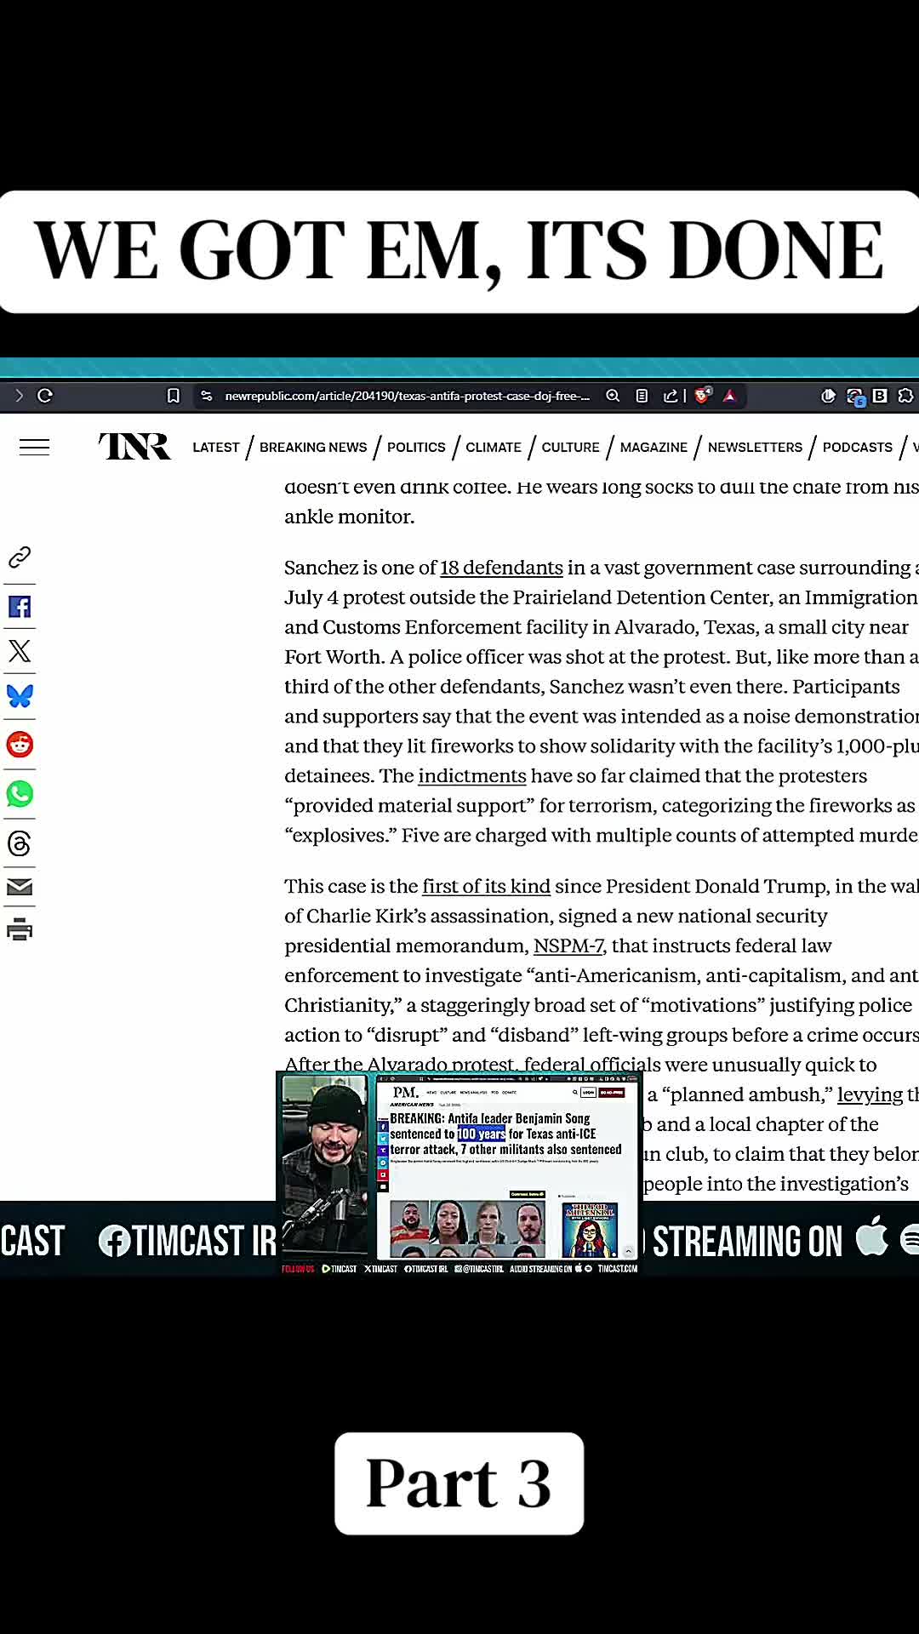Image resolution: width=919 pixels, height=1634 pixels.
Task: Turn on reader mode with the page icon
Action: tap(642, 396)
